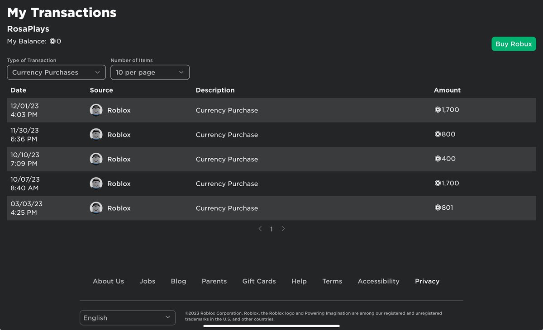Screen dimensions: 543x330
Task: Open the Jobs footer link
Action: click(148, 281)
